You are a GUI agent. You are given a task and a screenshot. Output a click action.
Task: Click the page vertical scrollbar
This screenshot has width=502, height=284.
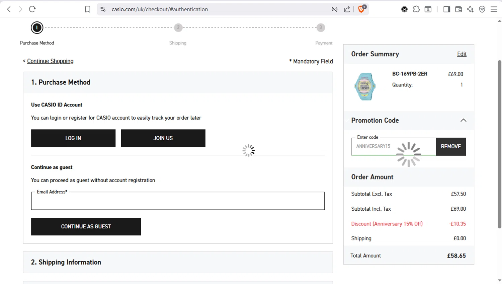pyautogui.click(x=499, y=144)
